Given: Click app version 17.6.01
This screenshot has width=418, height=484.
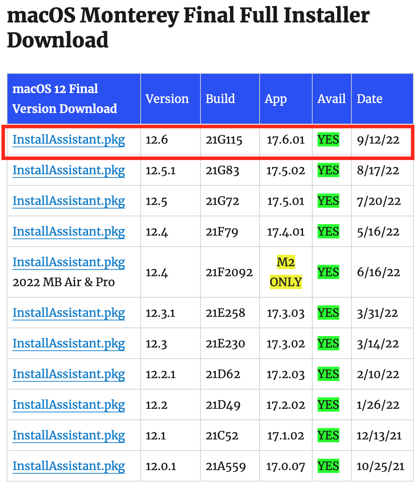Looking at the screenshot, I should [x=286, y=140].
